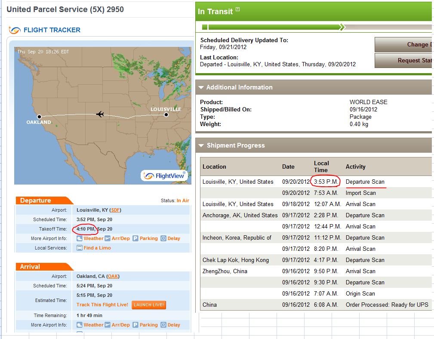Screen dimensions: 434x339
Task: Click the Arrival Parking icon
Action: point(135,325)
